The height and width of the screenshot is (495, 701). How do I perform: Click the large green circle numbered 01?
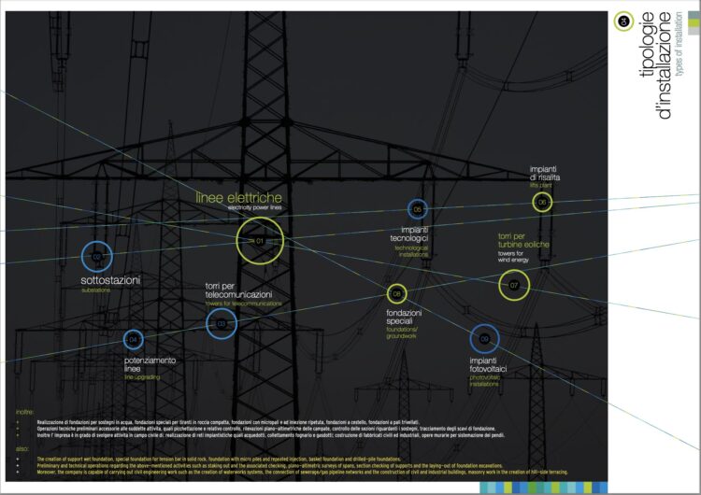259,241
